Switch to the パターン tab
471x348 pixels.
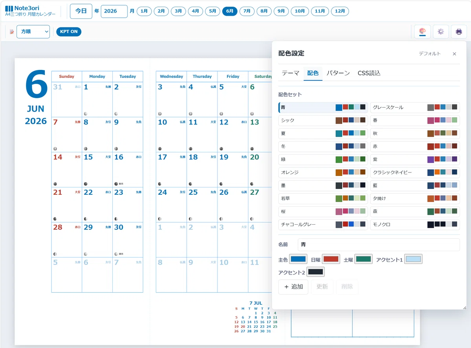click(338, 73)
